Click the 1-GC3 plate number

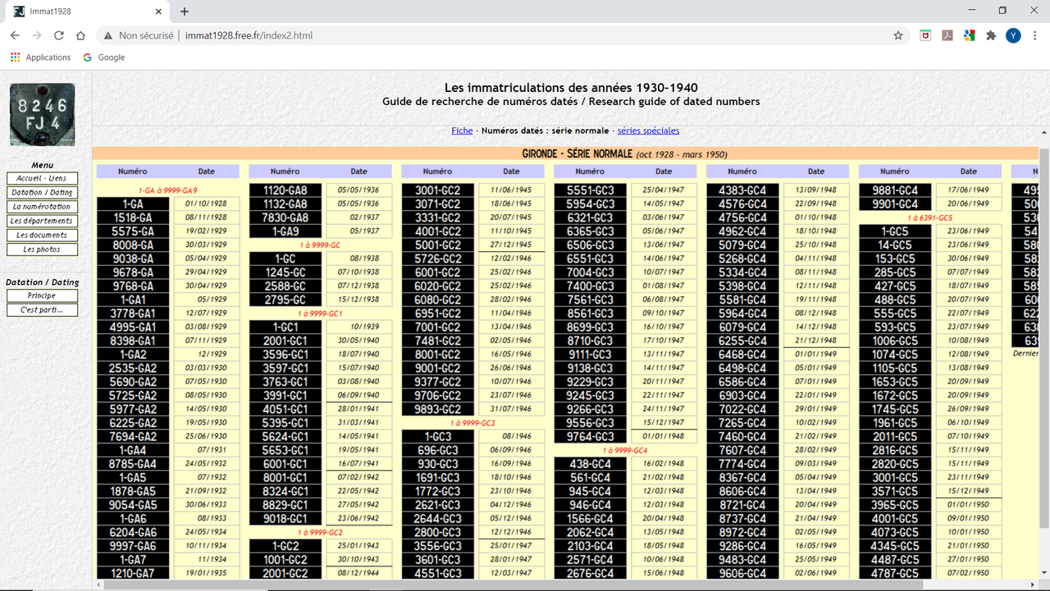[x=438, y=437]
